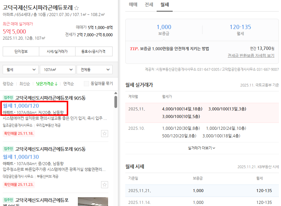Open the 월세 transaction type dropdown
Screen dimensions: 281x206
click(21, 70)
